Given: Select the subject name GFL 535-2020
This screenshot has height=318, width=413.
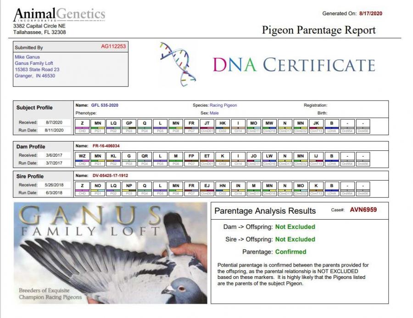Looking at the screenshot, I should point(105,105).
